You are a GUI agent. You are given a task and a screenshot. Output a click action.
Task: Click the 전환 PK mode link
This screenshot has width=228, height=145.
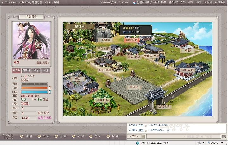[x=46, y=100]
